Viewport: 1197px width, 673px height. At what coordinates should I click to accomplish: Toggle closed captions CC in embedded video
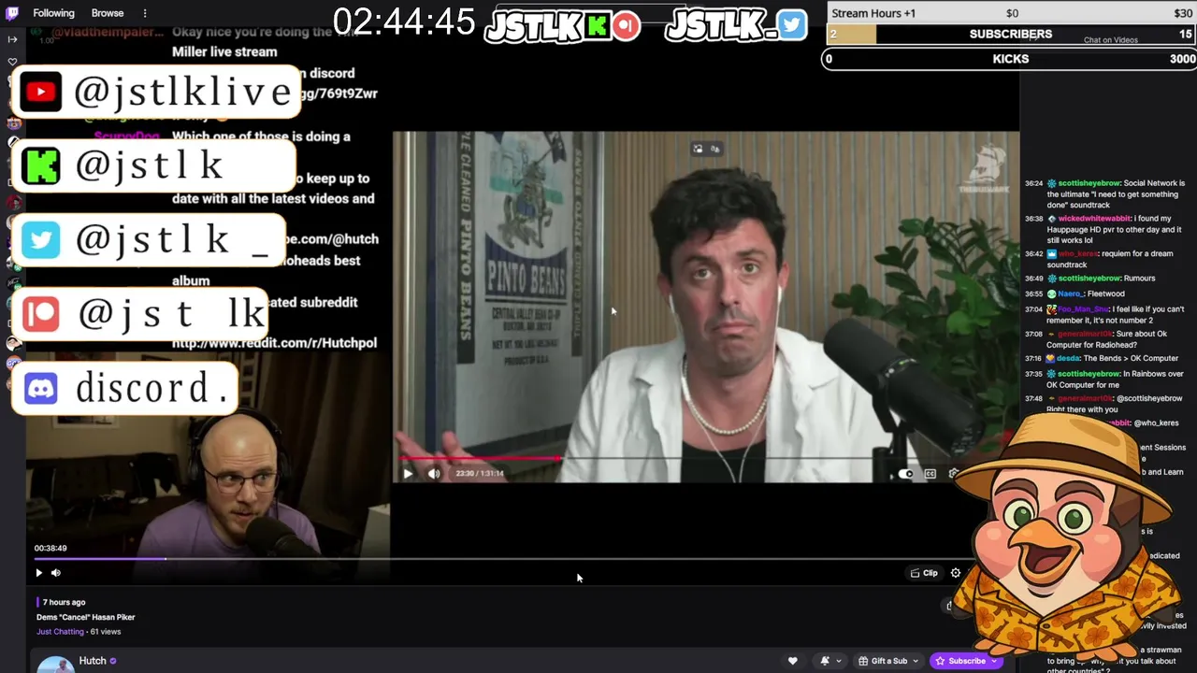pyautogui.click(x=930, y=474)
